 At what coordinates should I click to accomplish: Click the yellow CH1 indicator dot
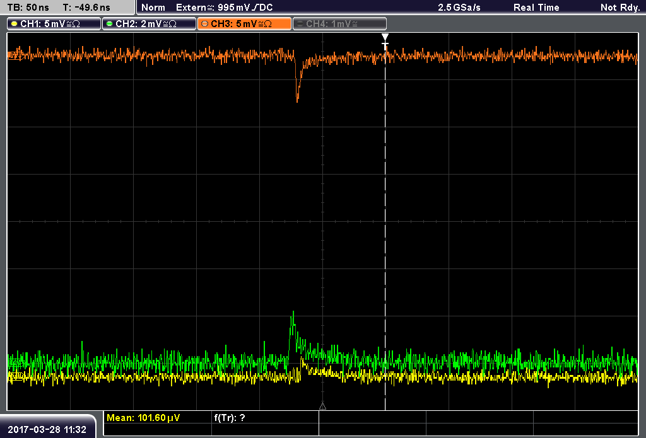(15, 24)
